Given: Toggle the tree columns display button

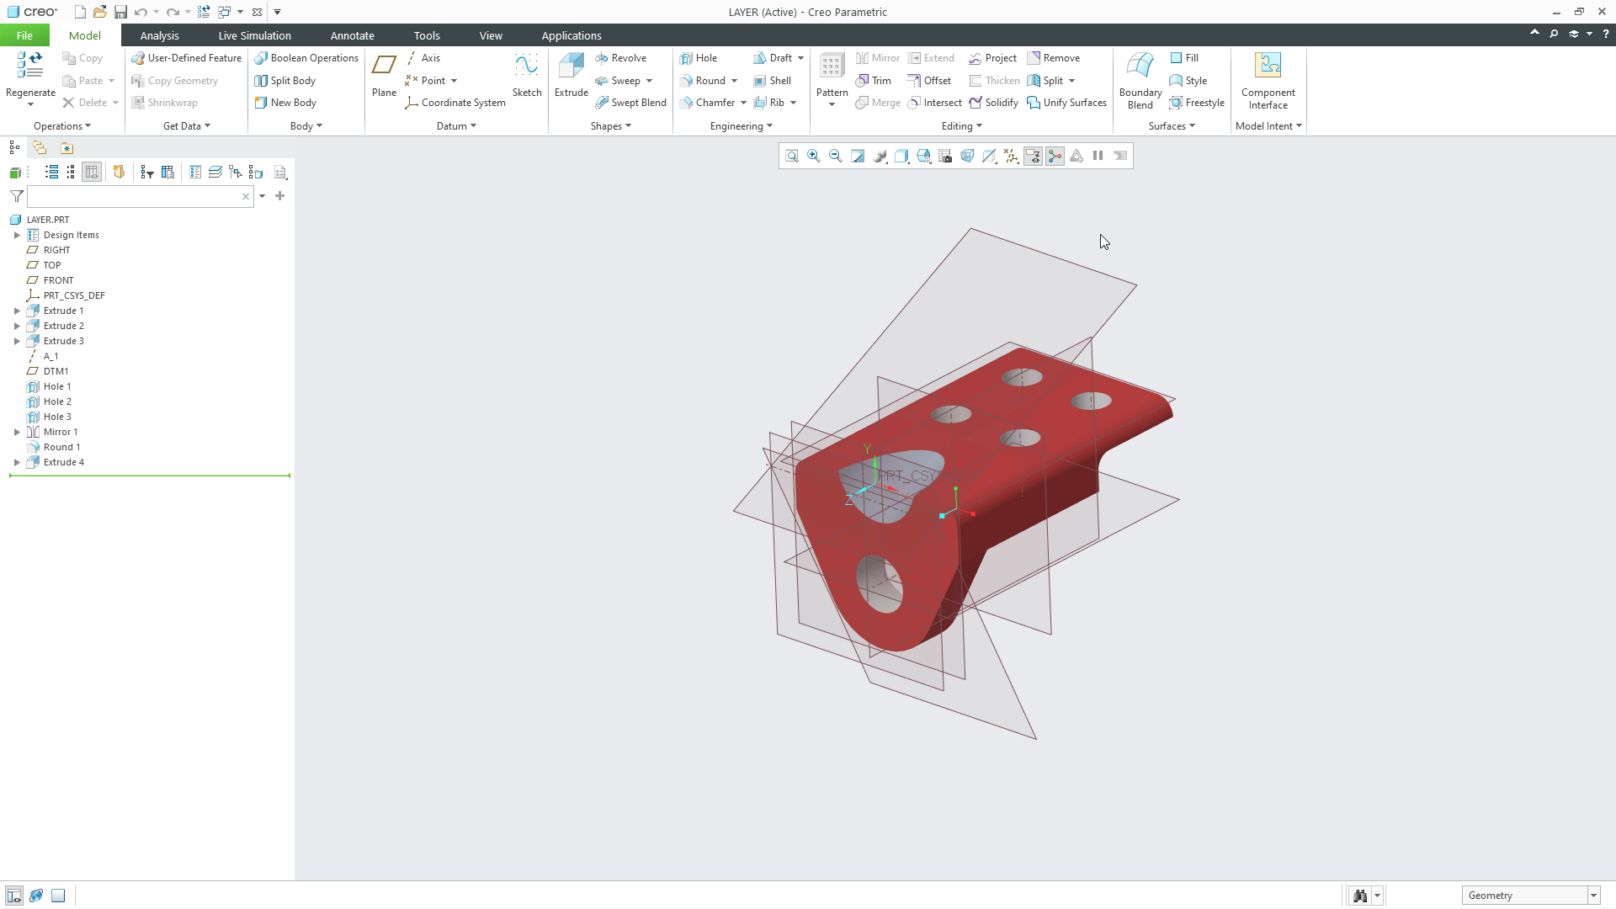Looking at the screenshot, I should pos(92,173).
